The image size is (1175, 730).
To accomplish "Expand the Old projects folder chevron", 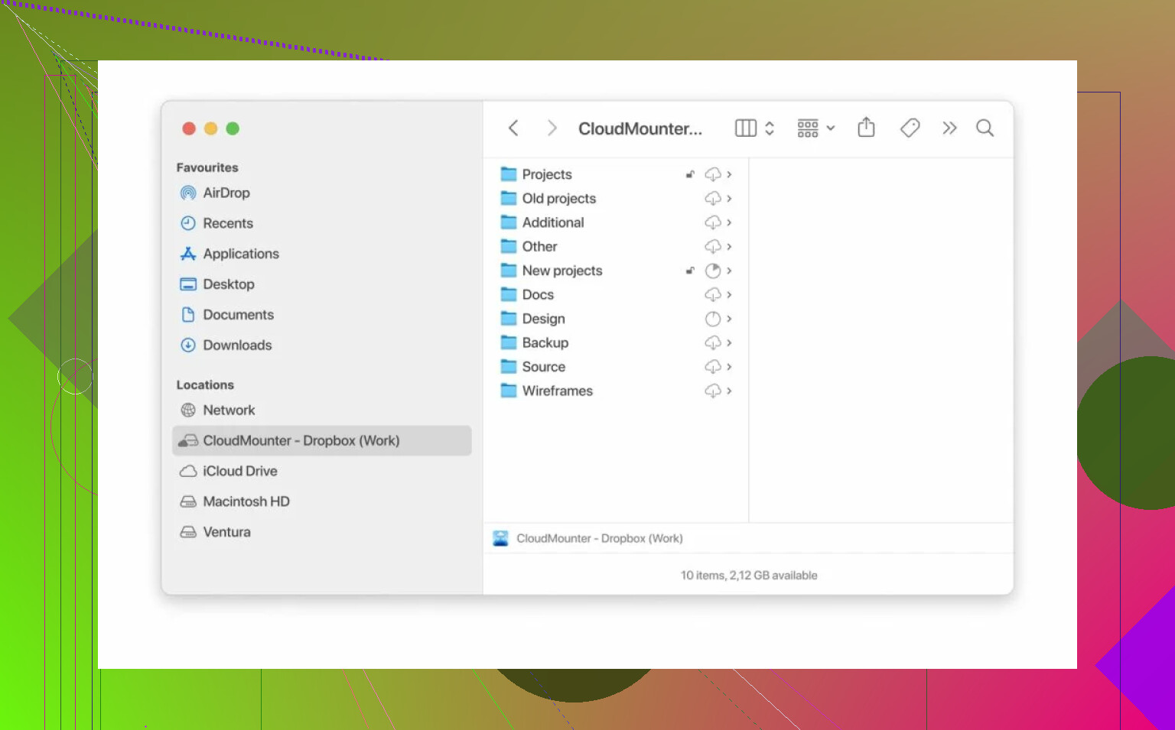I will tap(729, 199).
